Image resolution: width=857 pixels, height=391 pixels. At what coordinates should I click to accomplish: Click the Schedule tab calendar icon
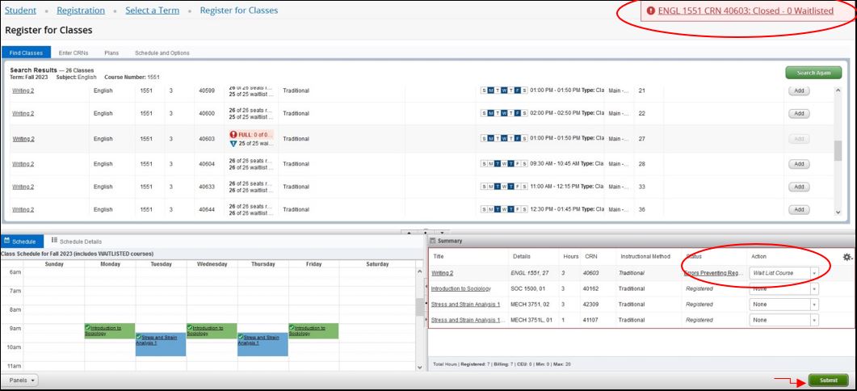[7, 240]
